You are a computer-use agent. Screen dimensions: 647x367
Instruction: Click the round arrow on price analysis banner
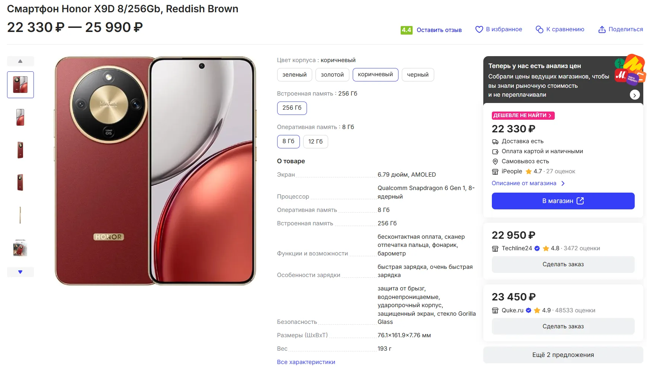click(634, 95)
